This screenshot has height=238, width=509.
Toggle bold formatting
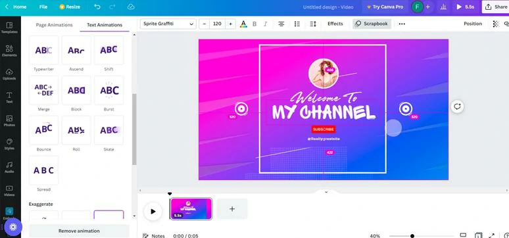(254, 24)
